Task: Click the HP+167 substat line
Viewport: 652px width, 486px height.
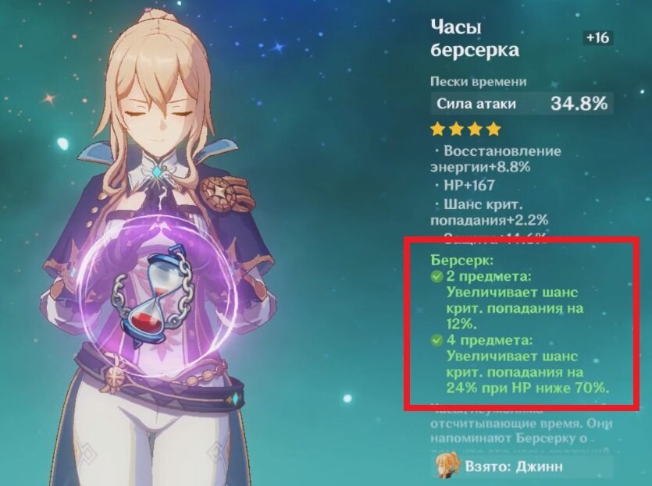Action: click(465, 185)
